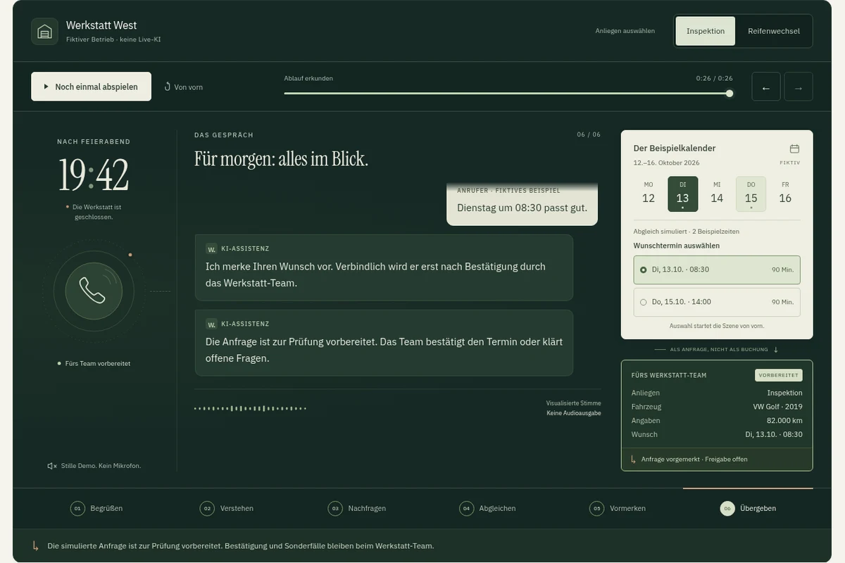This screenshot has height=563, width=845.
Task: Click the 0:26 / 0:26 time readout
Action: (715, 78)
